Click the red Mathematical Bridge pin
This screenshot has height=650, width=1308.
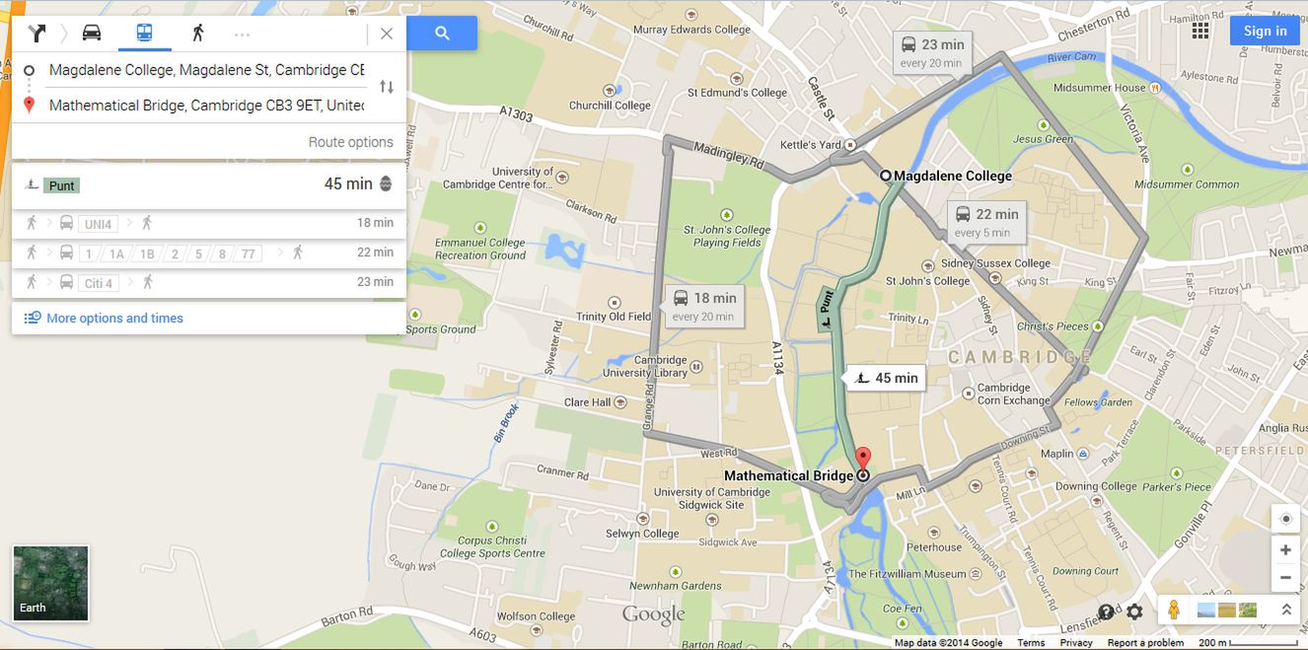coord(863,459)
